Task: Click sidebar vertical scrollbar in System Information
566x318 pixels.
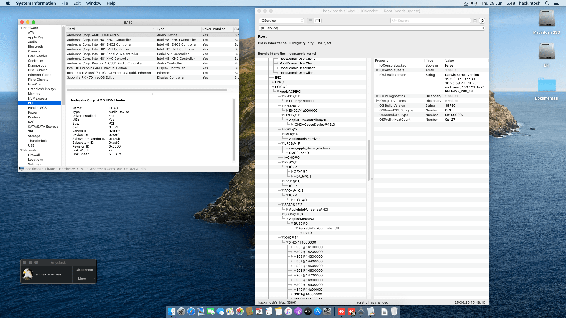Action: point(63,65)
